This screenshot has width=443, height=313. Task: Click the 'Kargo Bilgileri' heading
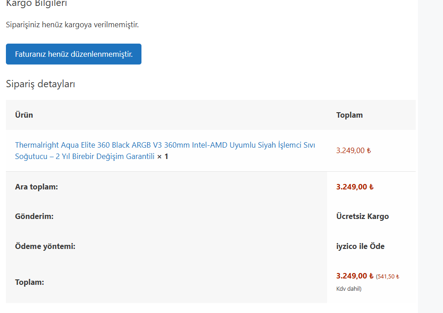coord(36,4)
